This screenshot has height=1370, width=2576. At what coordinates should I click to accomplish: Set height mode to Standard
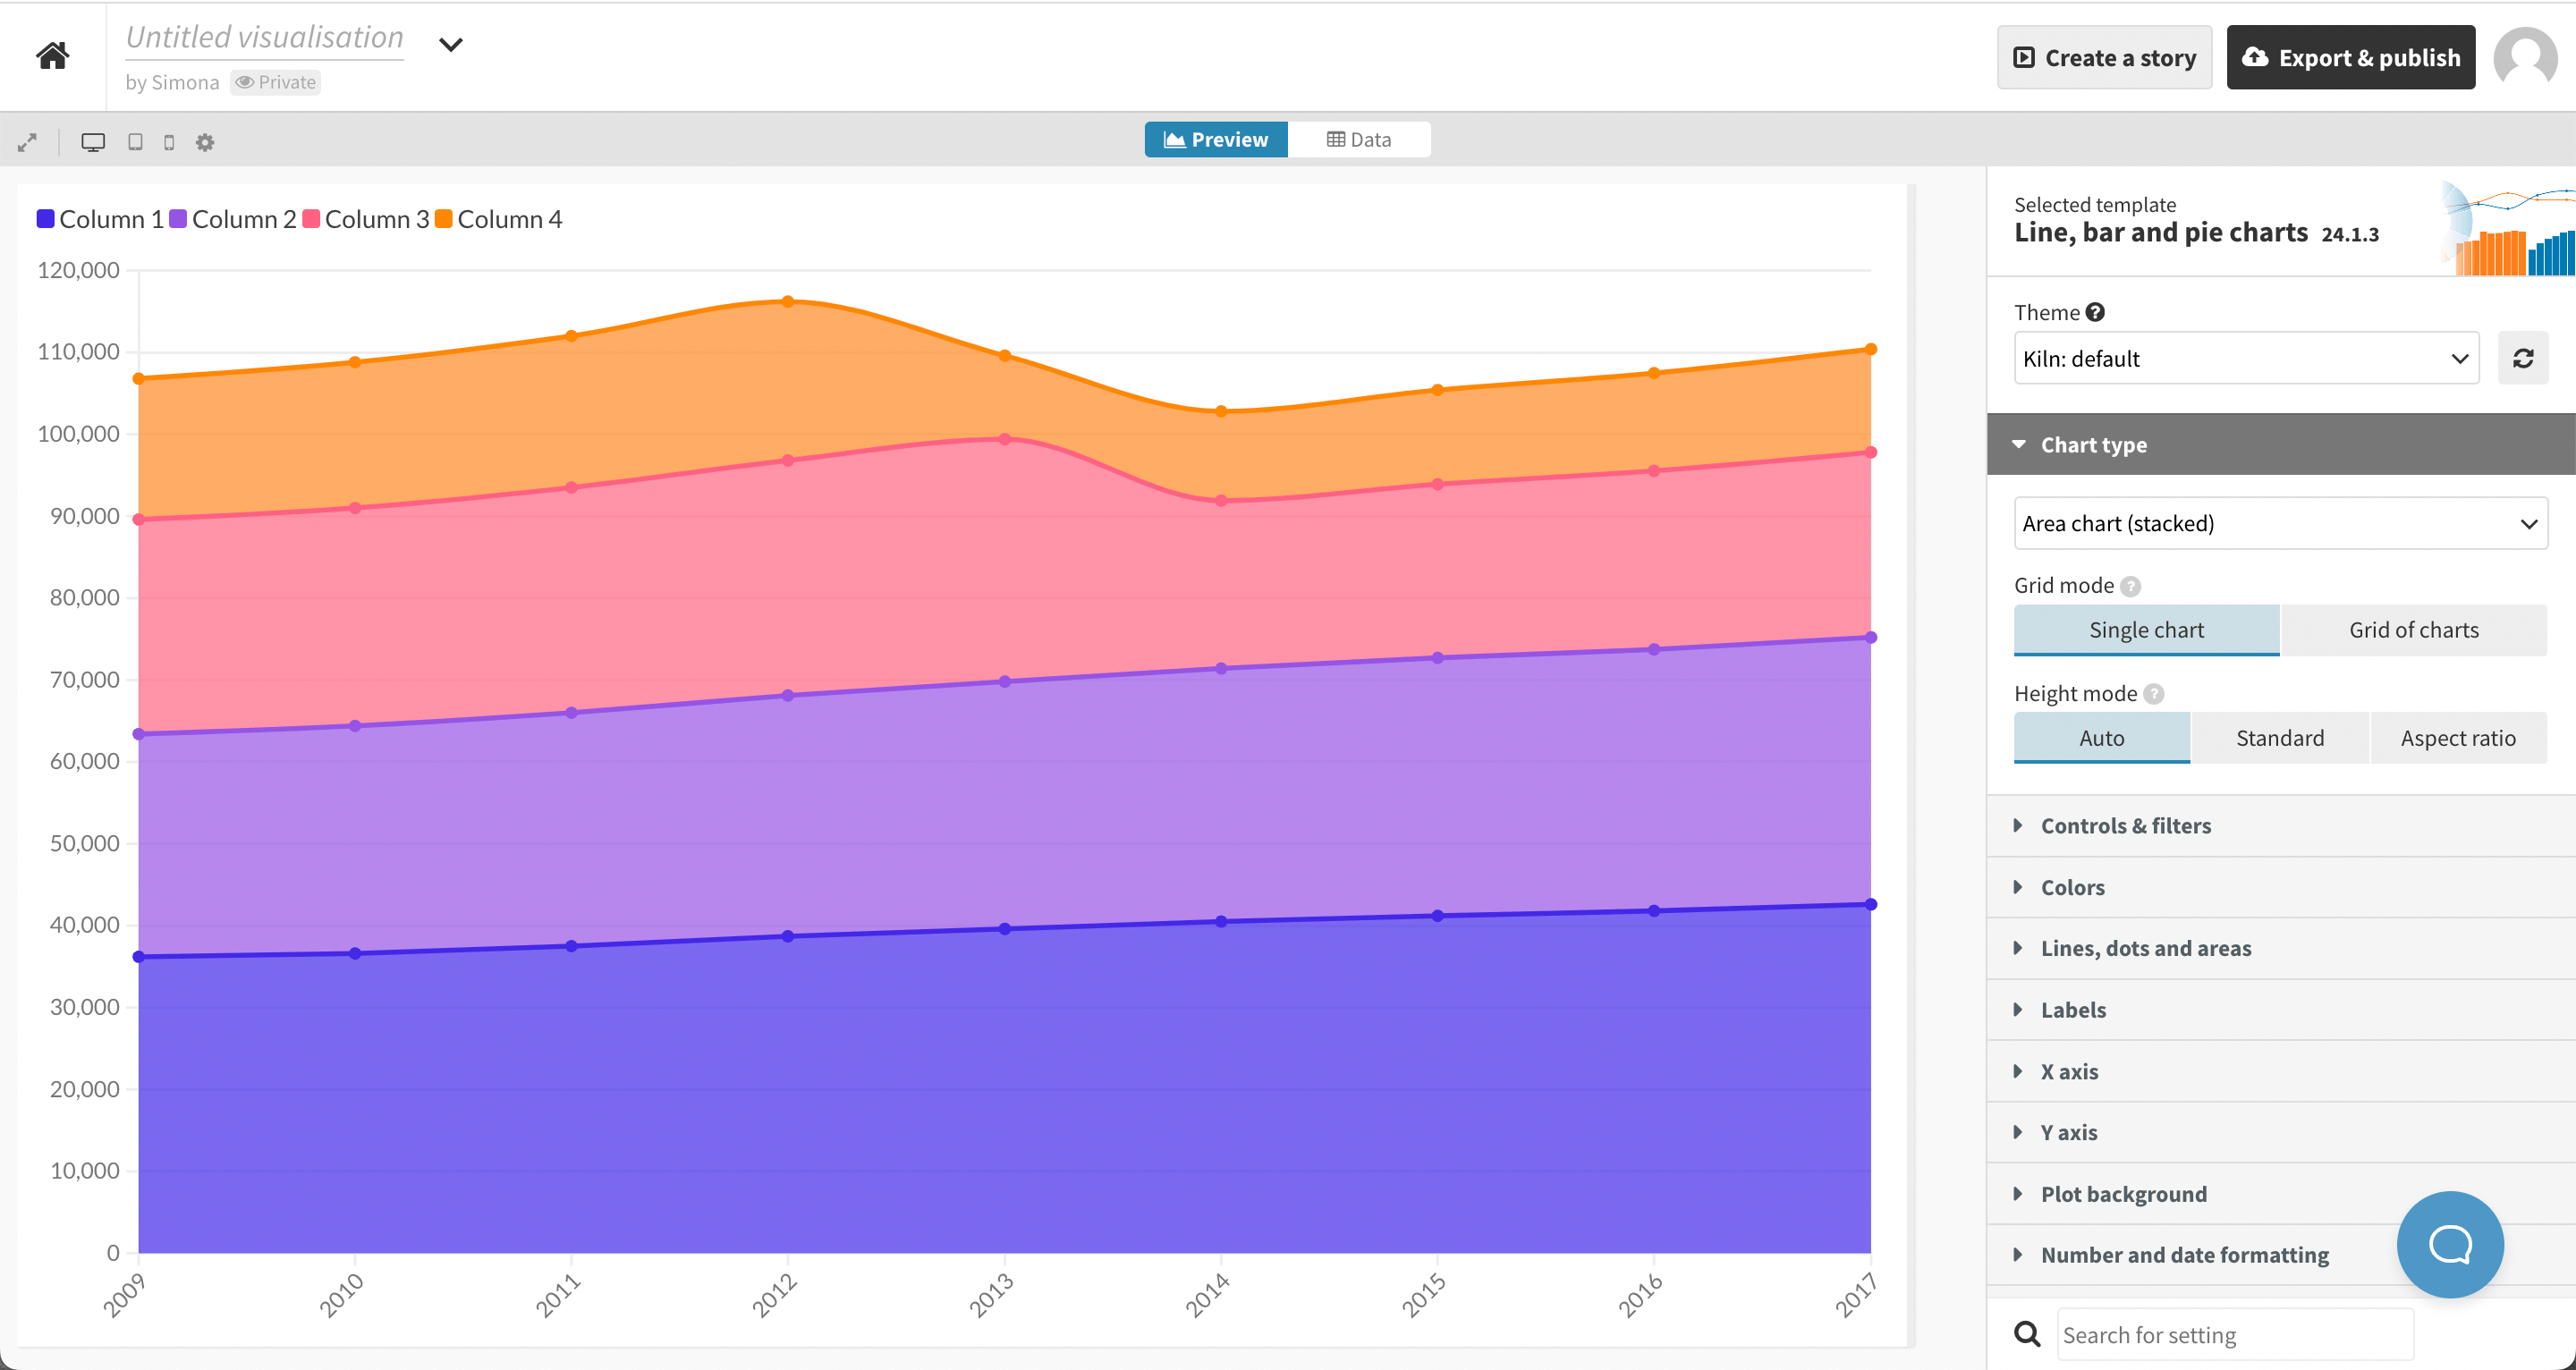(x=2279, y=738)
